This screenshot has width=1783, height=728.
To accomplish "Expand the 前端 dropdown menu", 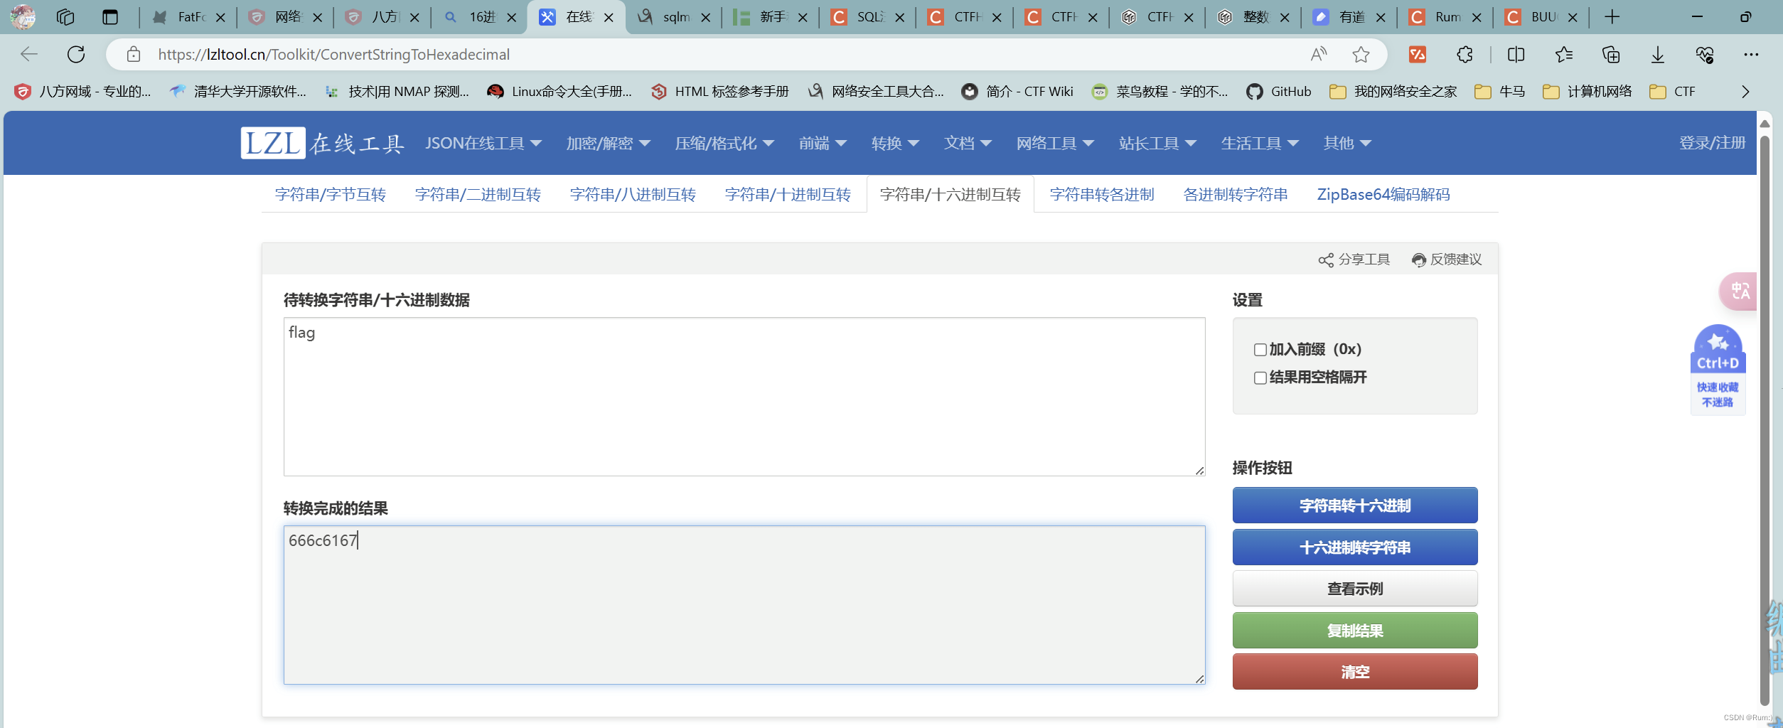I will (823, 143).
